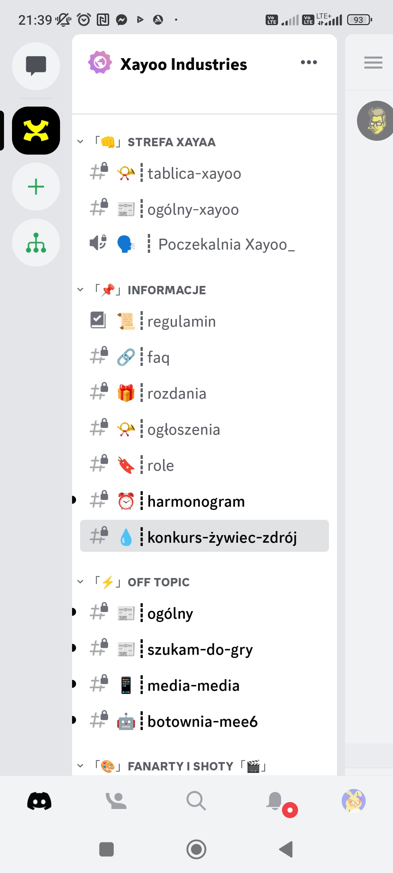
Task: Tap the Xayoo Industries server title
Action: point(183,64)
